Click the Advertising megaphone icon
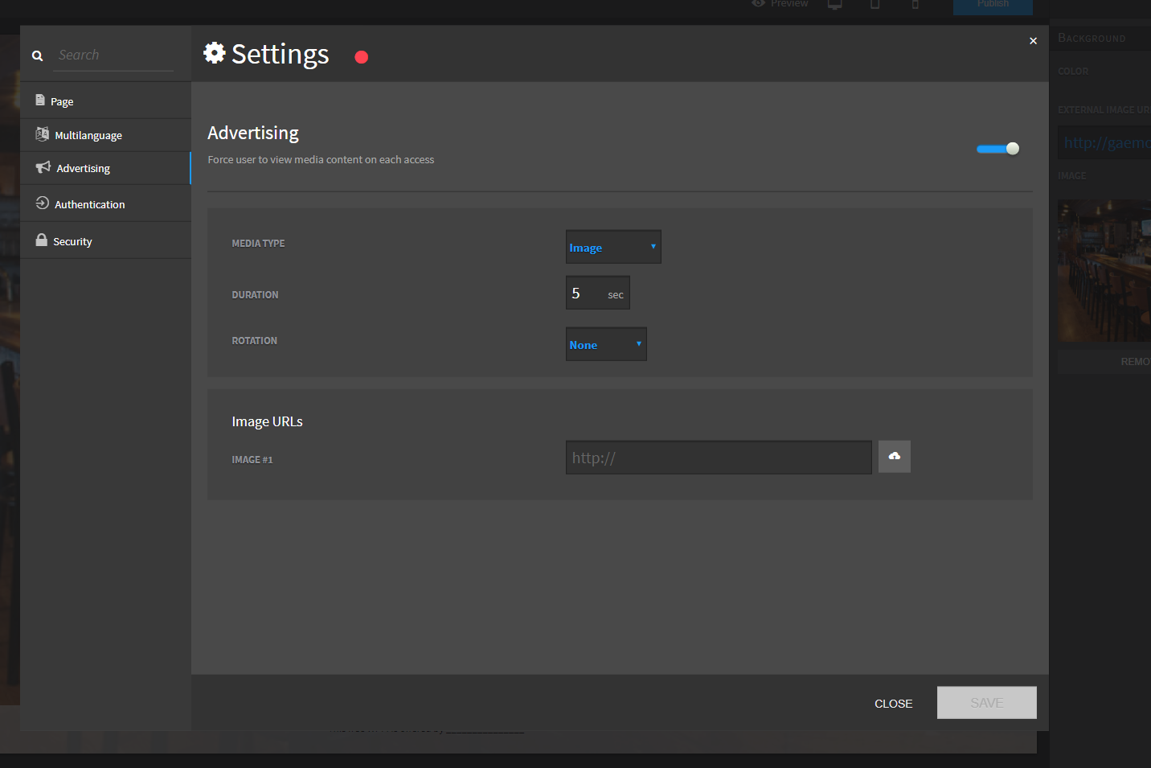 click(43, 167)
